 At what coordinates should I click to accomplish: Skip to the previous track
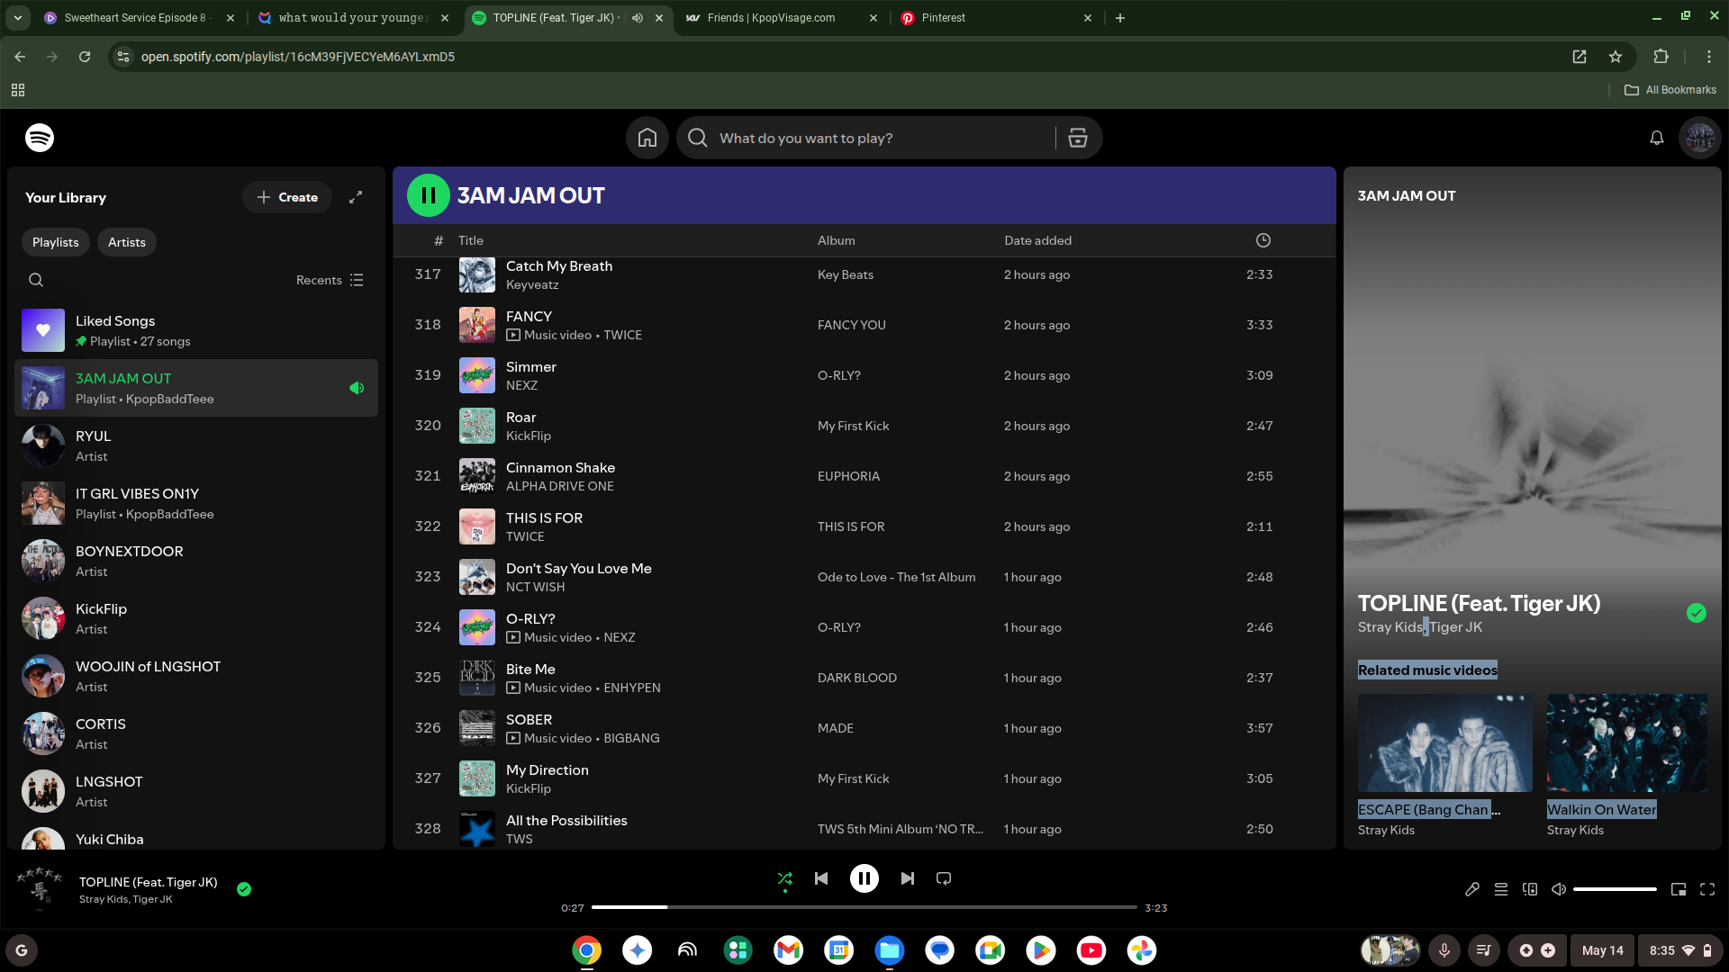(x=821, y=878)
